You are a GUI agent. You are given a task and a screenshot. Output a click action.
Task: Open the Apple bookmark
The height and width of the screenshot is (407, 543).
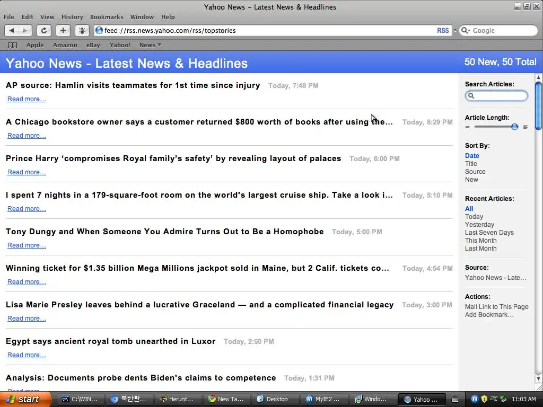[35, 45]
